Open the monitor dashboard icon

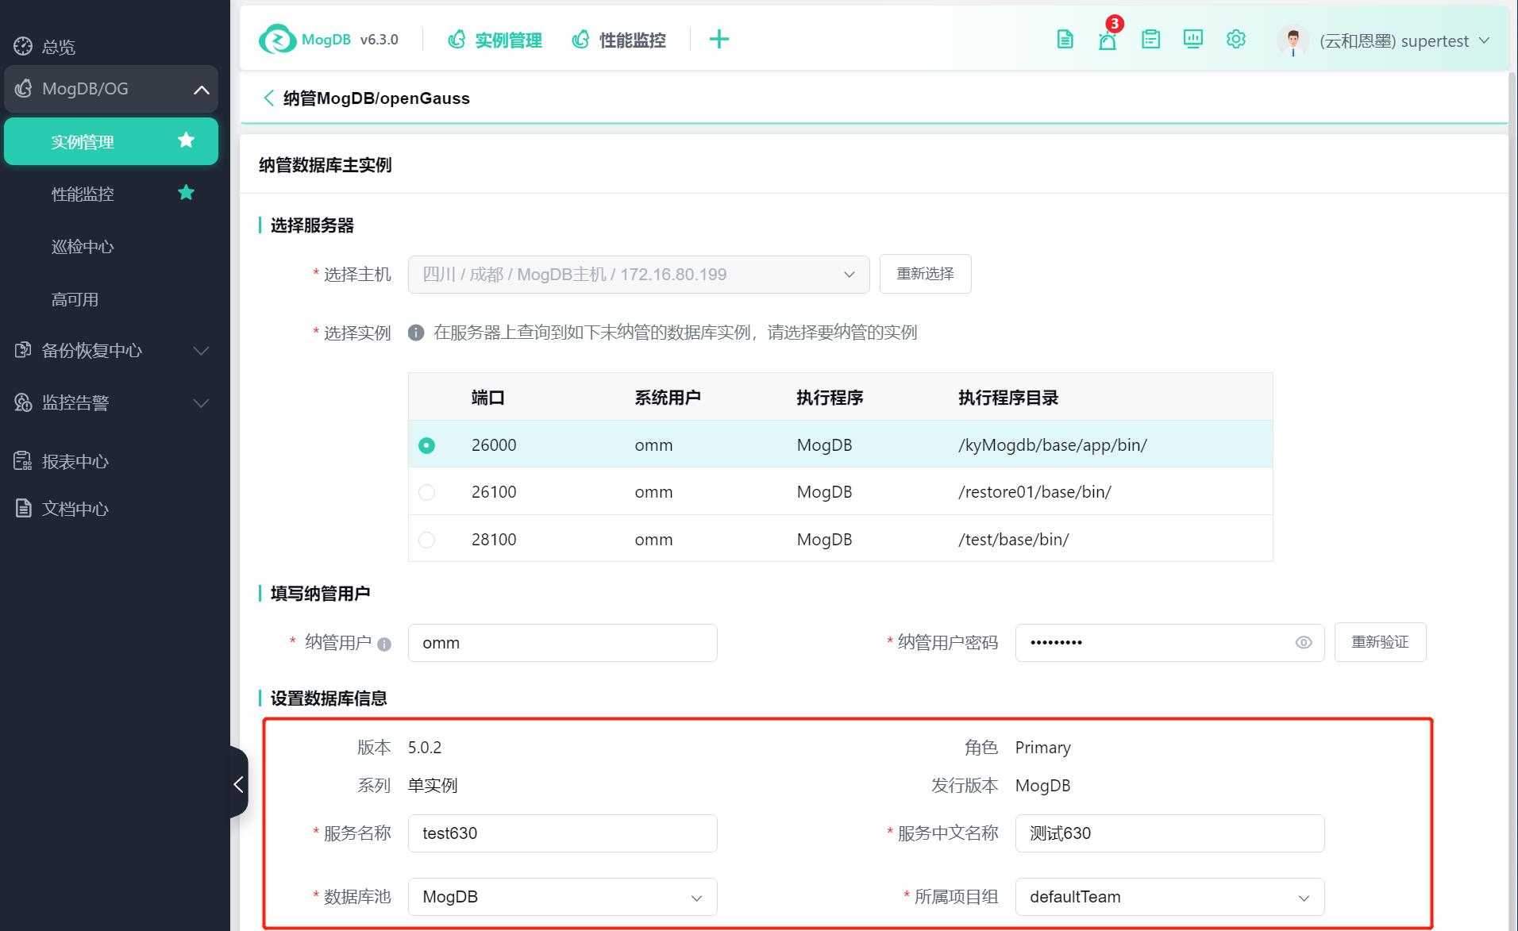tap(1192, 39)
